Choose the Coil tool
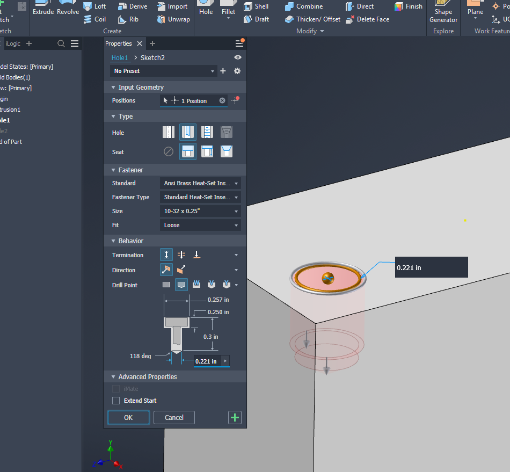The width and height of the screenshot is (510, 472). pyautogui.click(x=94, y=19)
